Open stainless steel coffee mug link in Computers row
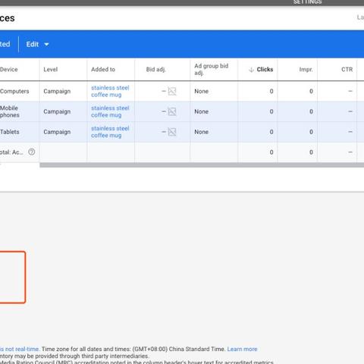This screenshot has width=364, height=364. tap(110, 91)
